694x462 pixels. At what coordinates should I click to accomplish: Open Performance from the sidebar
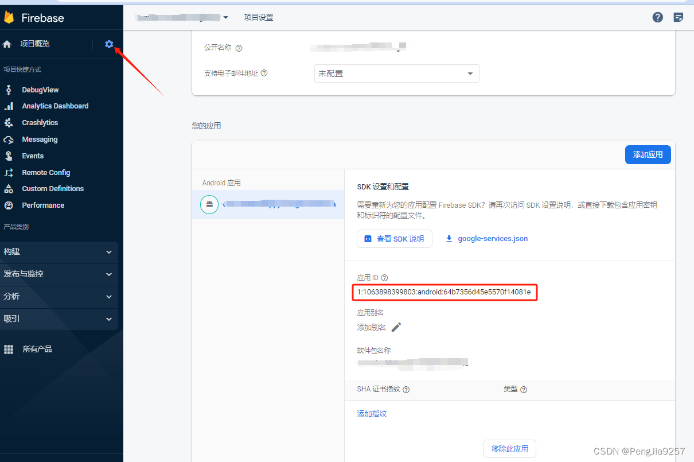pyautogui.click(x=43, y=205)
